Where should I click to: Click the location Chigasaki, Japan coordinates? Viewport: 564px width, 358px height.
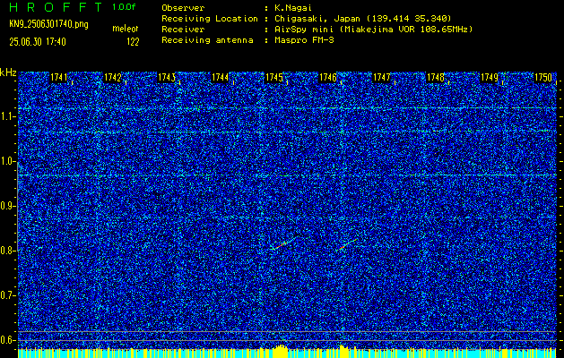coord(363,18)
